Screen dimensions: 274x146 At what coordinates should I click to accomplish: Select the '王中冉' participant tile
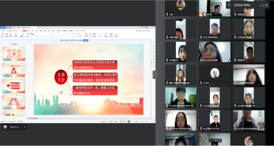click(x=215, y=75)
